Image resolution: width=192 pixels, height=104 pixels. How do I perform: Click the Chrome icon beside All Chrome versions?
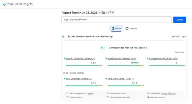tap(148, 97)
